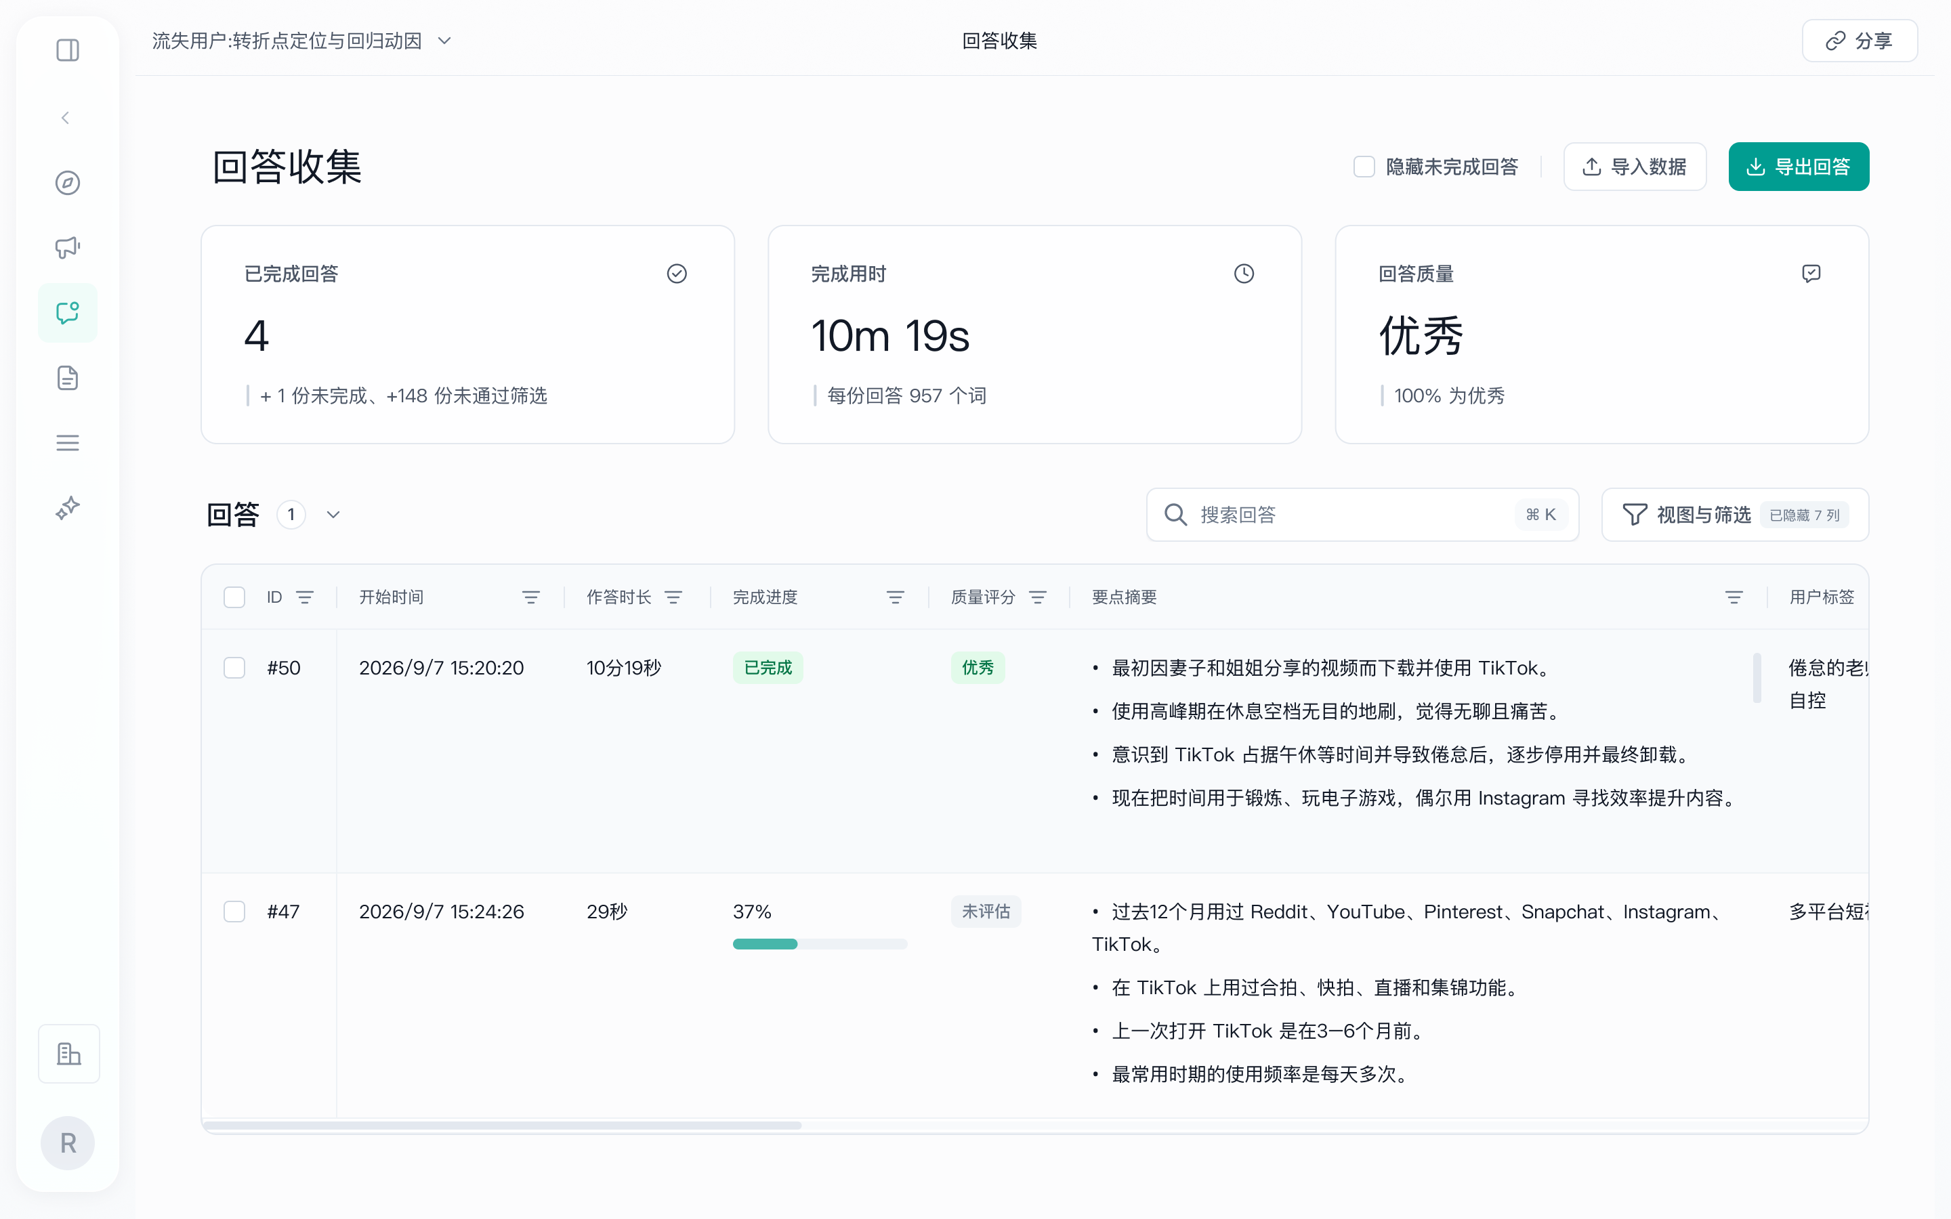
Task: Click the 已隐藏 7 列 badge
Action: 1804,515
